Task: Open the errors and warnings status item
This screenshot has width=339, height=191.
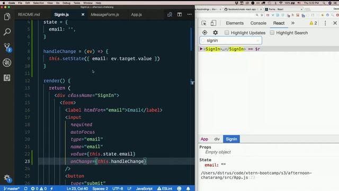Action: [x=39, y=188]
